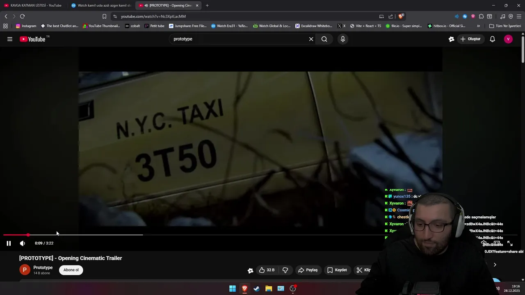525x295 pixels.
Task: Toggle fullscreen mode on the player
Action: [510, 243]
